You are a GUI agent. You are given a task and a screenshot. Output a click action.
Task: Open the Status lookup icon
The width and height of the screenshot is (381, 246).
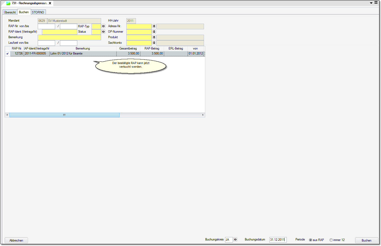(103, 32)
